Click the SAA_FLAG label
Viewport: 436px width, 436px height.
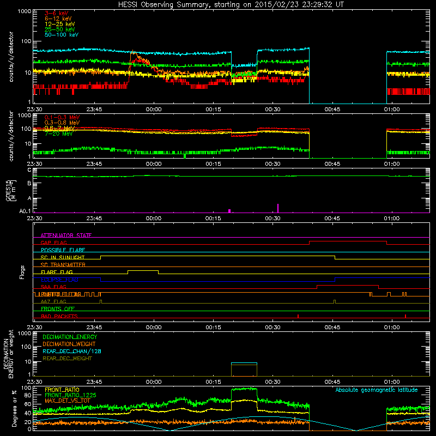pos(53,287)
